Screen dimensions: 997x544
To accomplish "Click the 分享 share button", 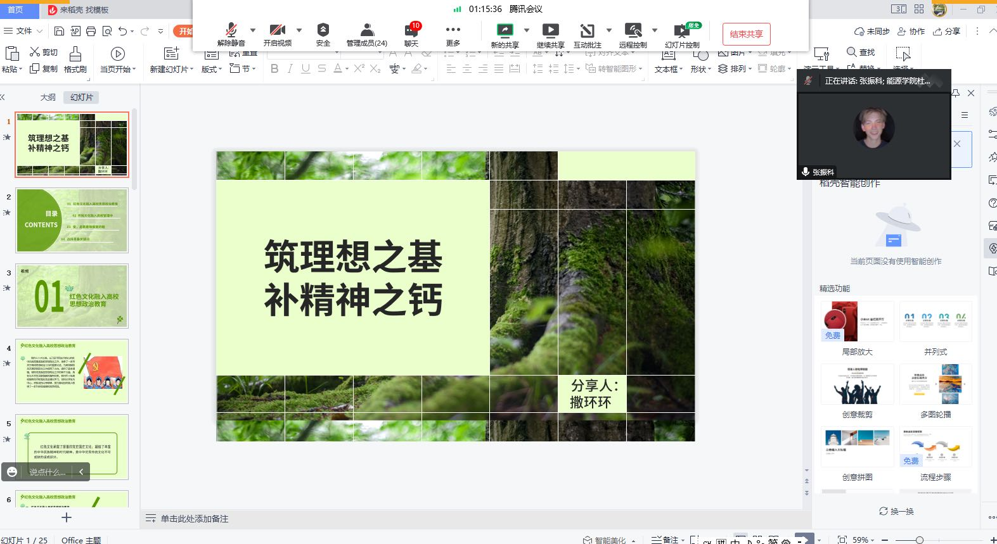I will [x=946, y=31].
